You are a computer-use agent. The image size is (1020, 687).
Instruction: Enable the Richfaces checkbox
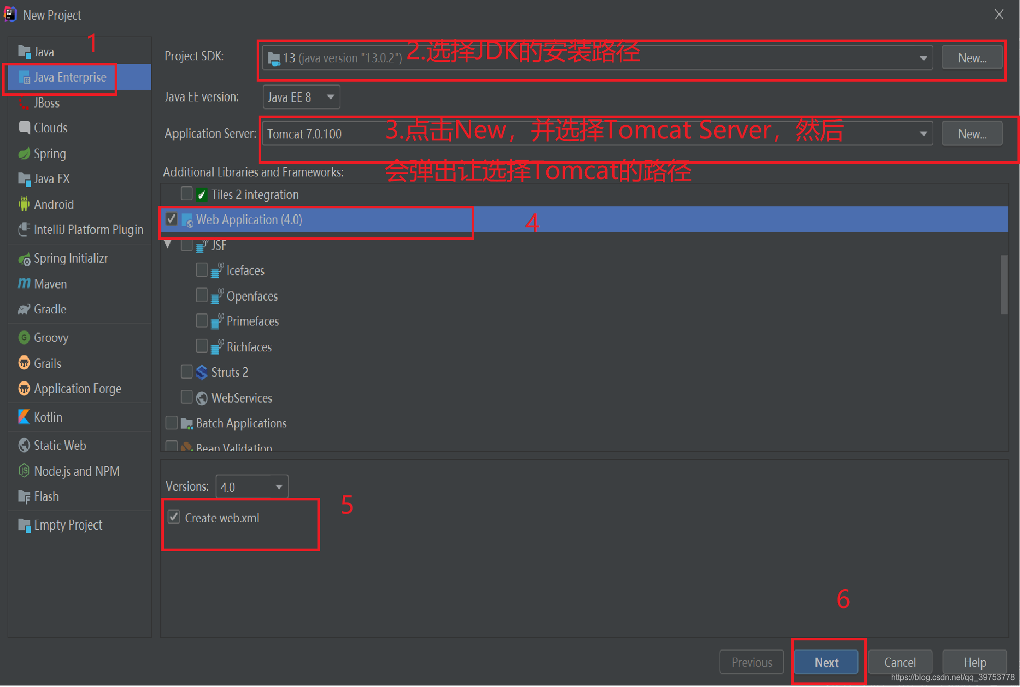[202, 346]
